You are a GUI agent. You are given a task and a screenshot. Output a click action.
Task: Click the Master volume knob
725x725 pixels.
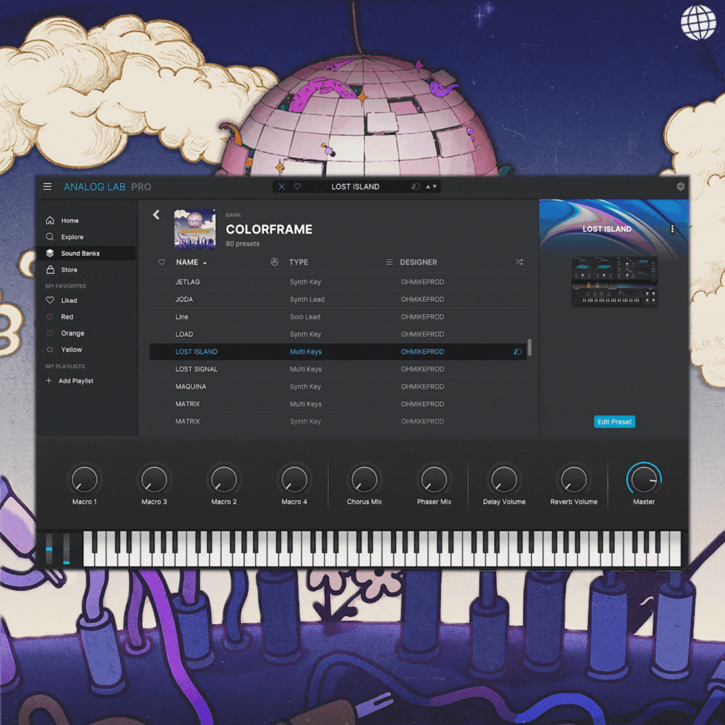[x=644, y=479]
